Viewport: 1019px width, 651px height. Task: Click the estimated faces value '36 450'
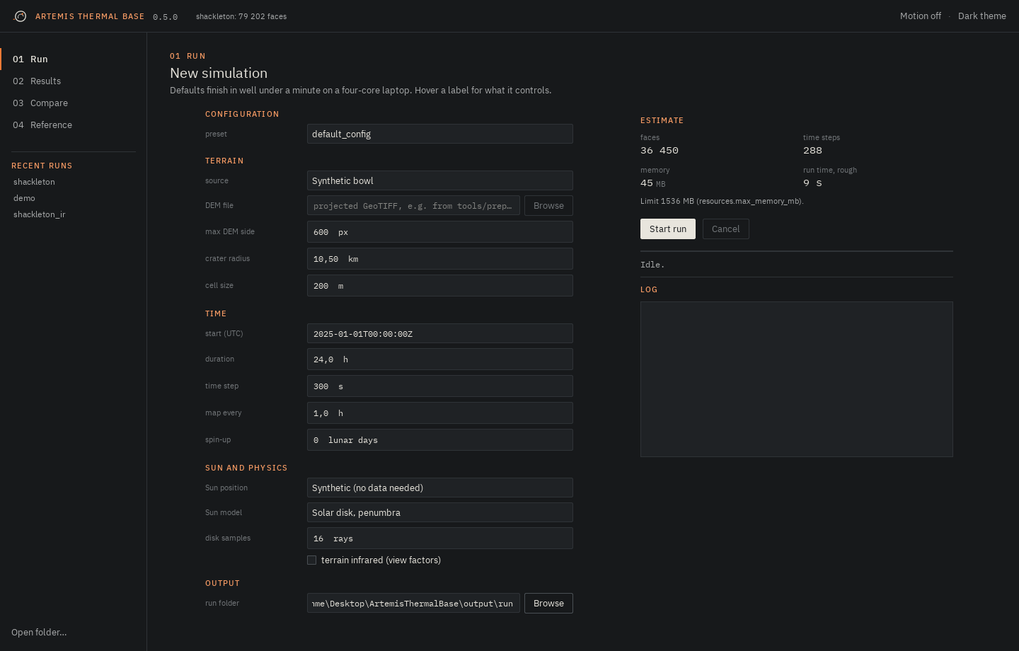tap(660, 151)
